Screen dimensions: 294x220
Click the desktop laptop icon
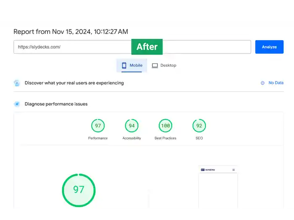(155, 65)
